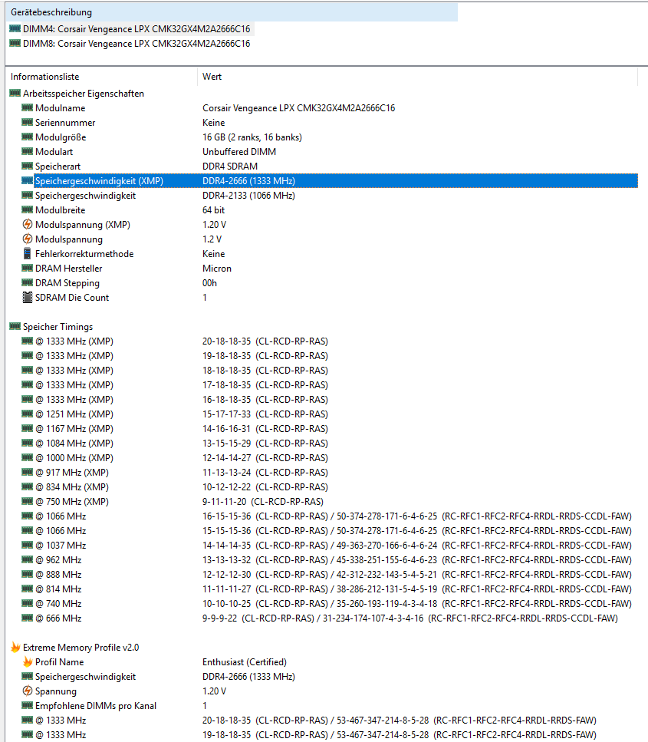
Task: Click the Micron manufacturer value
Action: (x=216, y=269)
